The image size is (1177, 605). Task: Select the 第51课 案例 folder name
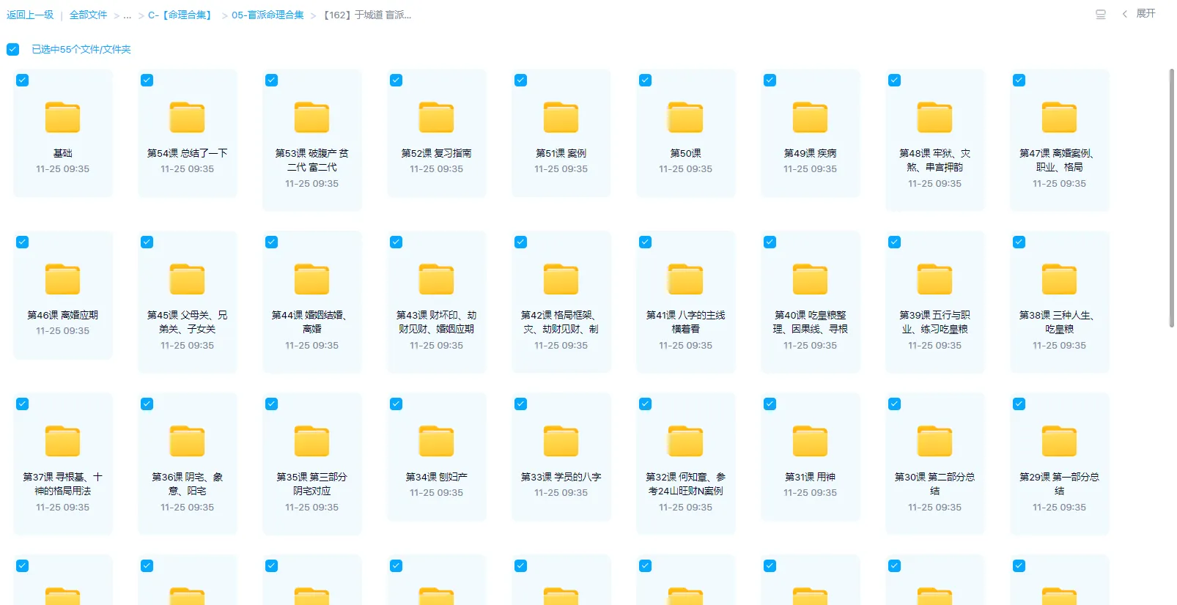click(561, 153)
